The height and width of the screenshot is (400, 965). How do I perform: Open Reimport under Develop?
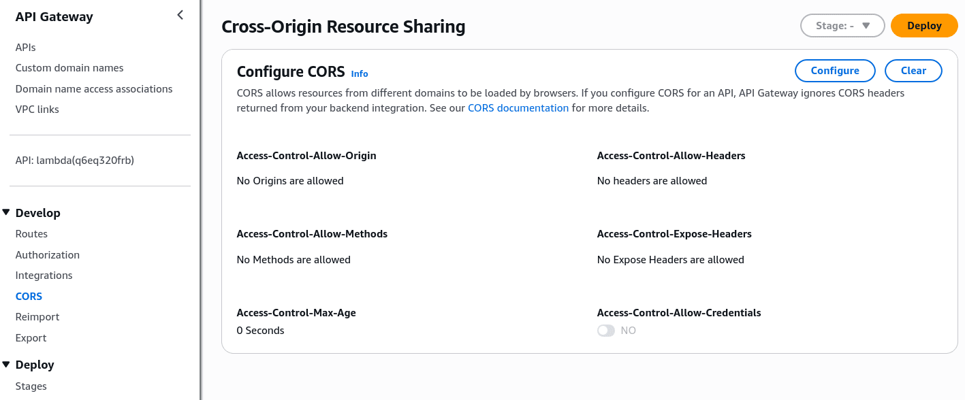pos(37,317)
